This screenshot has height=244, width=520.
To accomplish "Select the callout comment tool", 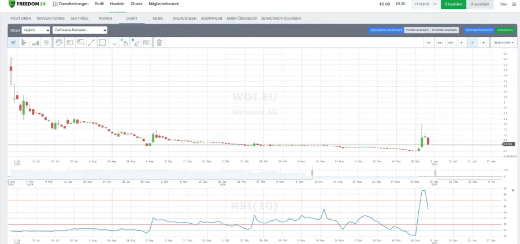I will tap(81, 42).
